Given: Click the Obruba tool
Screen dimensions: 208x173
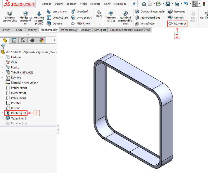Looking at the screenshot, I should pyautogui.click(x=54, y=24).
